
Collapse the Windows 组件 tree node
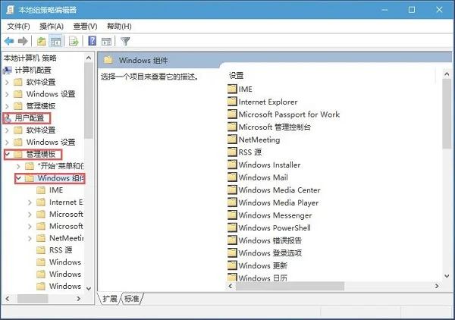pos(18,178)
